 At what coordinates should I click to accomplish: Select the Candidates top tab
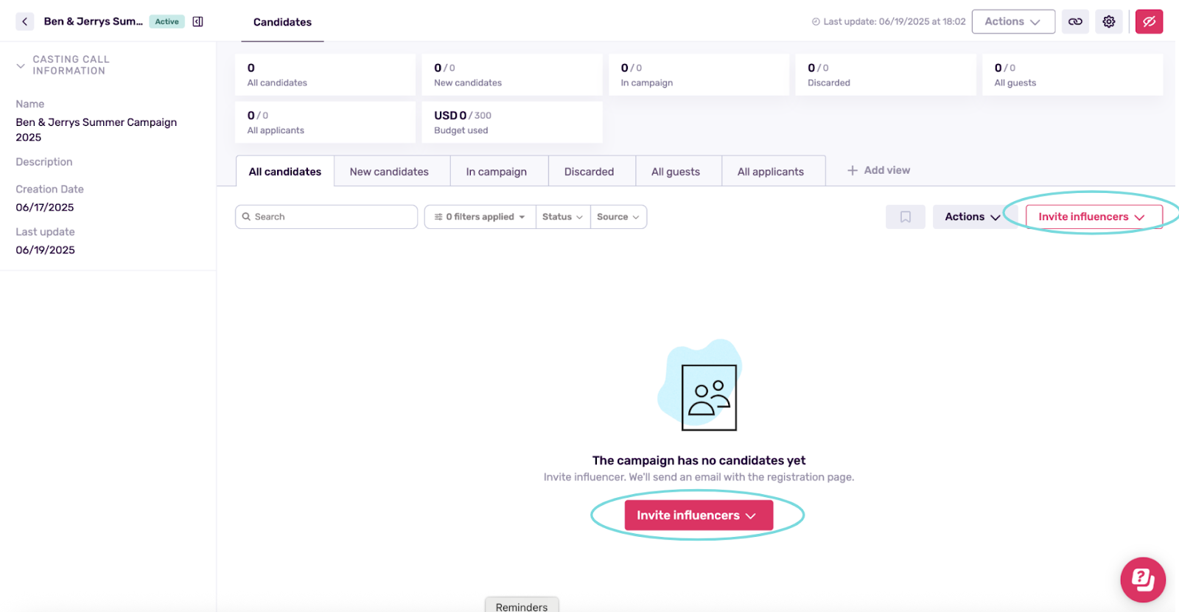tap(282, 22)
